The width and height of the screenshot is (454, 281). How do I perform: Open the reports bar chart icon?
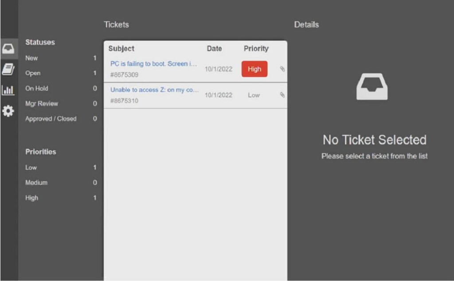coord(8,90)
